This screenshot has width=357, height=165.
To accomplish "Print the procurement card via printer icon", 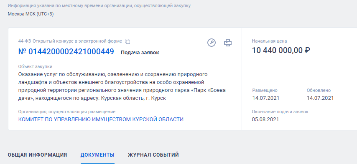I will click(x=228, y=43).
